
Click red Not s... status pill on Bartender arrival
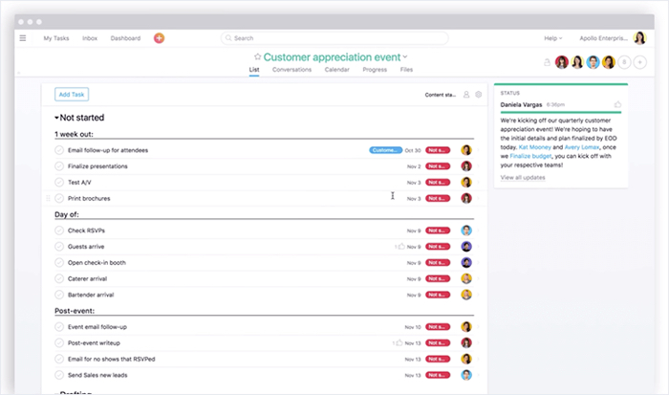[x=438, y=295]
